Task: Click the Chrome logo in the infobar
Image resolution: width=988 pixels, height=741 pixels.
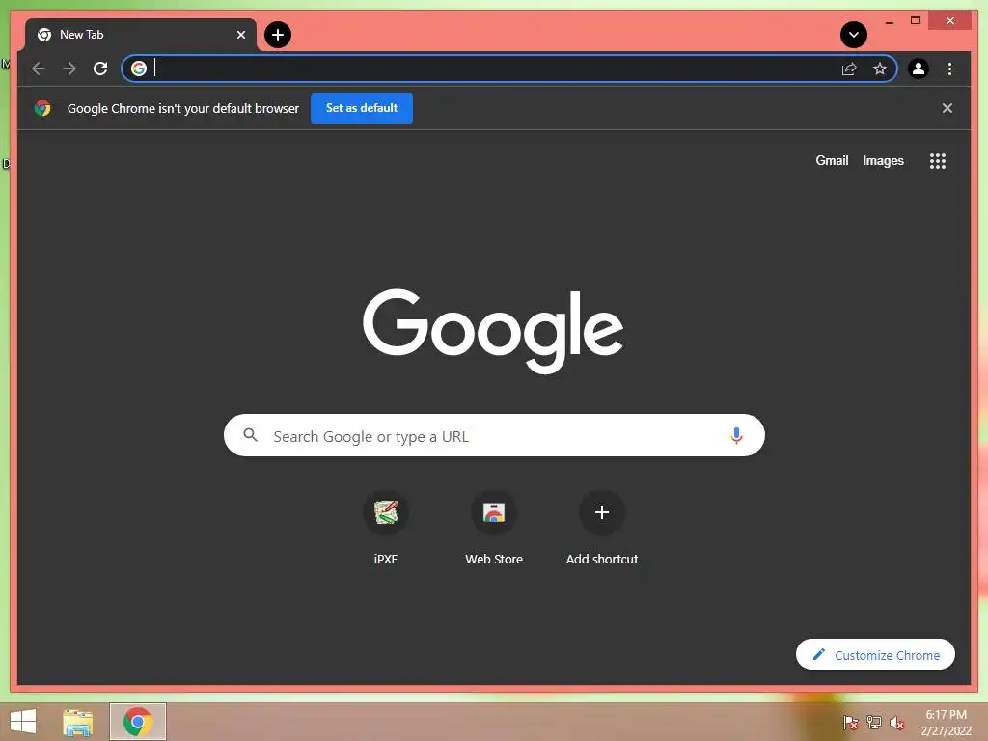Action: 42,108
